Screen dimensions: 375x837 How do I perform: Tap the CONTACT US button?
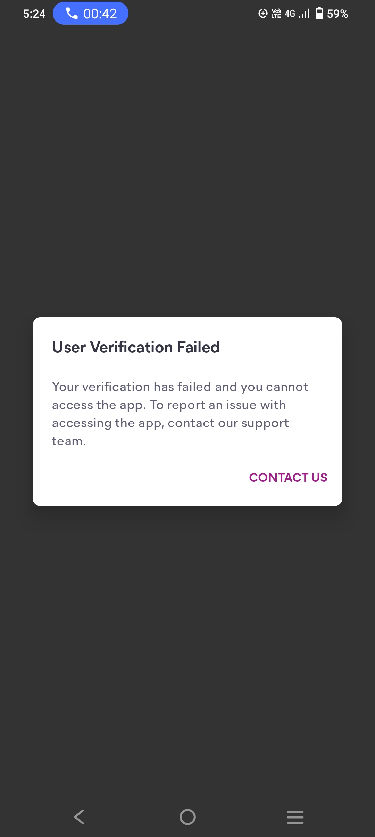point(288,478)
